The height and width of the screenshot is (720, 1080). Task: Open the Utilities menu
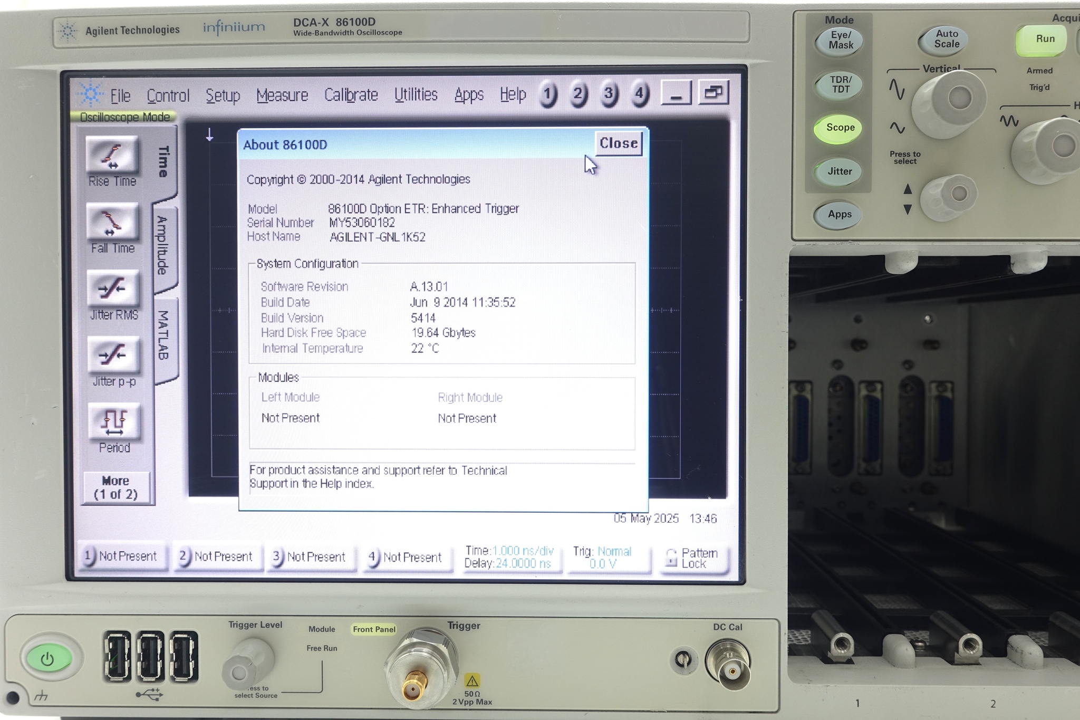coord(416,94)
